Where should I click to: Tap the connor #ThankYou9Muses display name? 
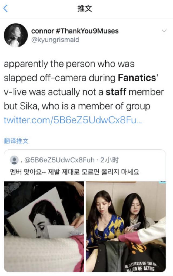click(x=75, y=31)
